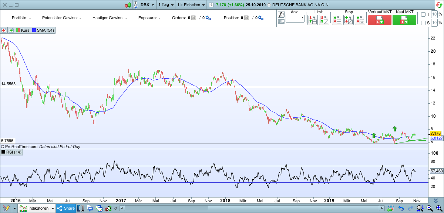Click the green Kauf MKT buy button

pos(404,20)
